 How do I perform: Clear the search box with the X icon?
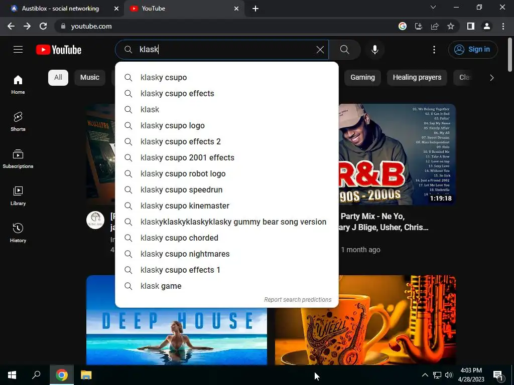pyautogui.click(x=320, y=50)
